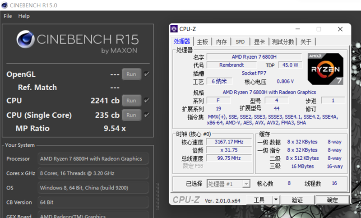Toggle the CPU test checkbox
This screenshot has height=218, width=361.
[146, 100]
